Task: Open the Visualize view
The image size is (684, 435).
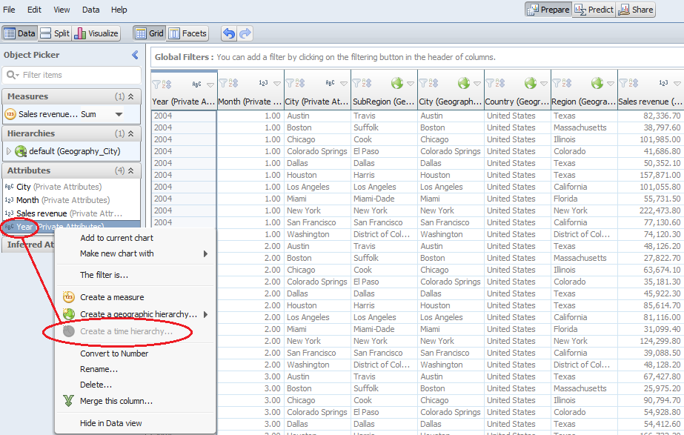Action: tap(96, 33)
